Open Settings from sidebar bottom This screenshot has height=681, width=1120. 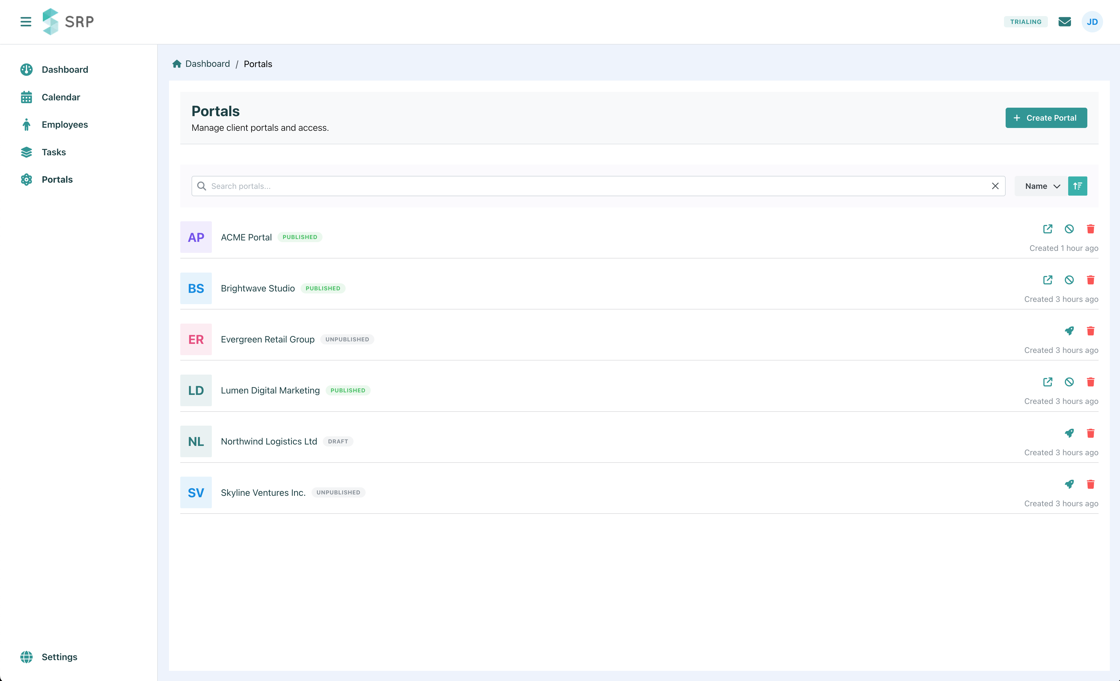click(59, 656)
